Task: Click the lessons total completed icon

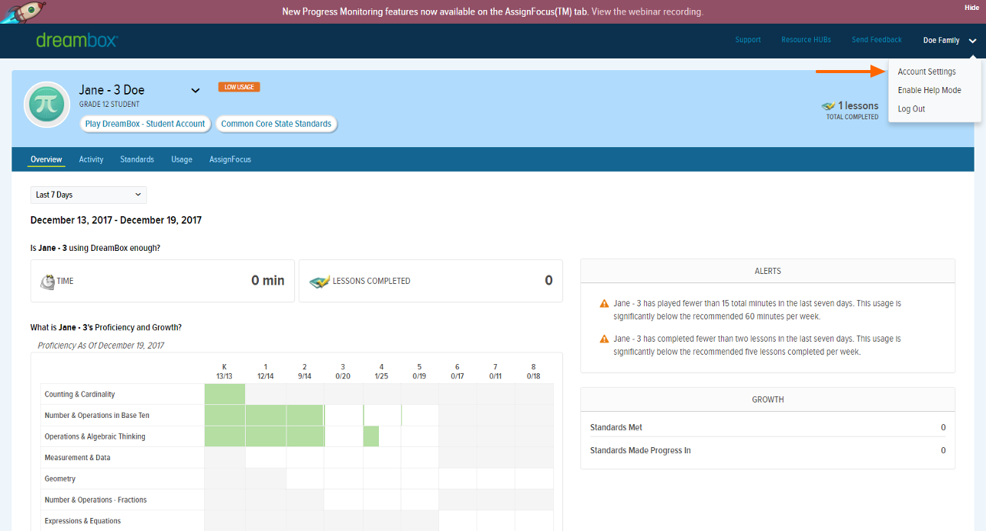Action: tap(828, 106)
